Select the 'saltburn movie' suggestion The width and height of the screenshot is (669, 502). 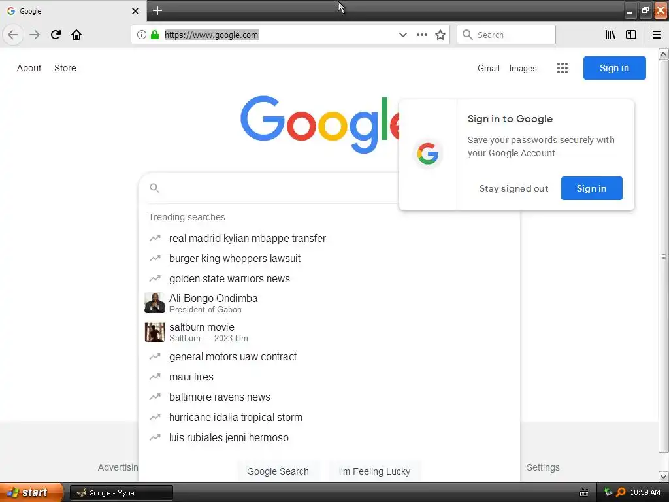click(329, 332)
